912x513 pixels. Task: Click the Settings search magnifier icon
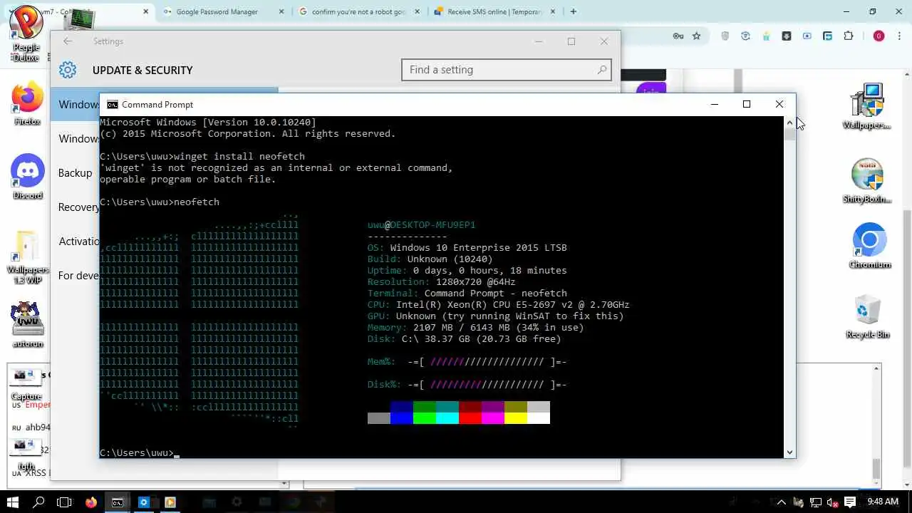(602, 70)
